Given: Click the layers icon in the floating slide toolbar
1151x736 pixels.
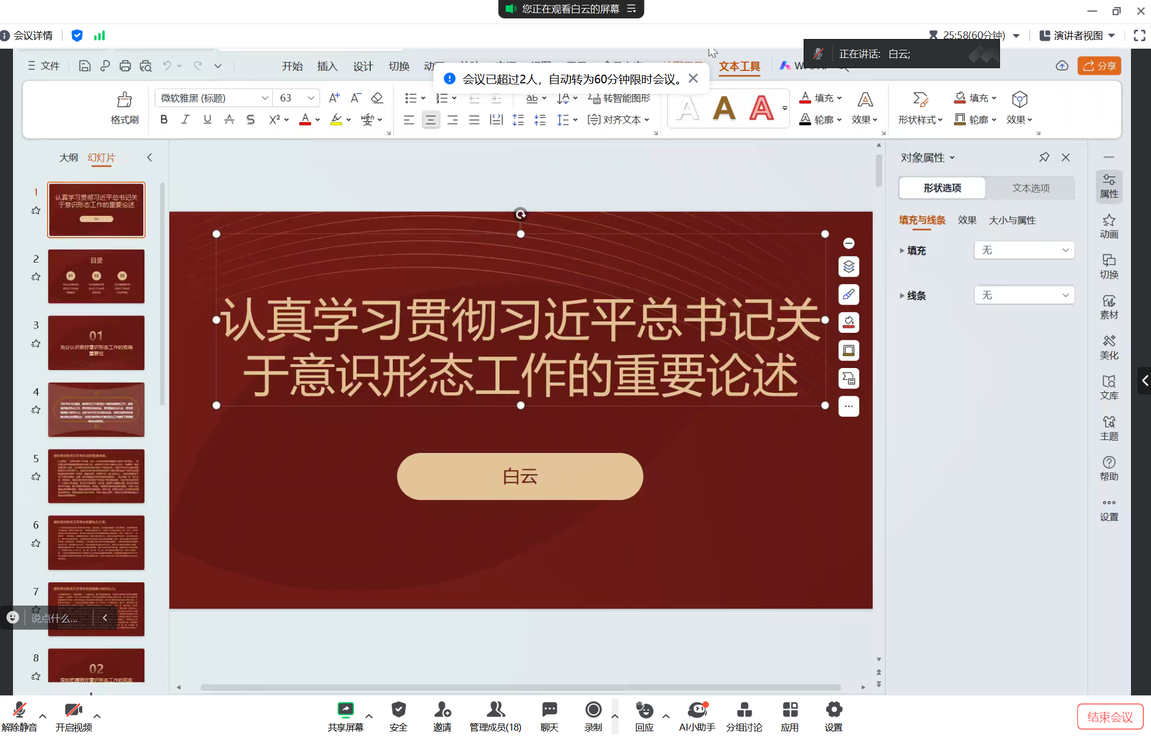Looking at the screenshot, I should click(x=849, y=266).
